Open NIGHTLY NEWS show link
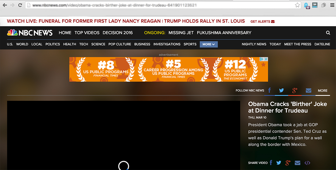 (x=254, y=44)
